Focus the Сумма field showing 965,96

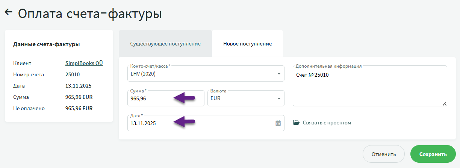coord(150,98)
